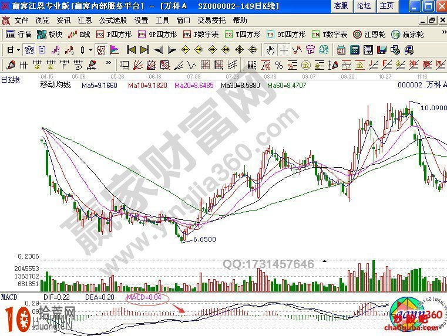Screen dimensions: 447x336
Task: Open the 帮助 menu
Action: [240, 20]
